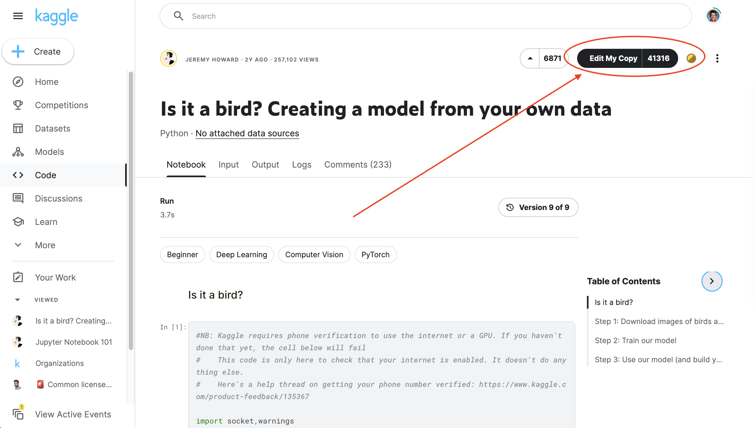Screen dimensions: 755x428
Task: Switch to the Output tab
Action: [265, 165]
